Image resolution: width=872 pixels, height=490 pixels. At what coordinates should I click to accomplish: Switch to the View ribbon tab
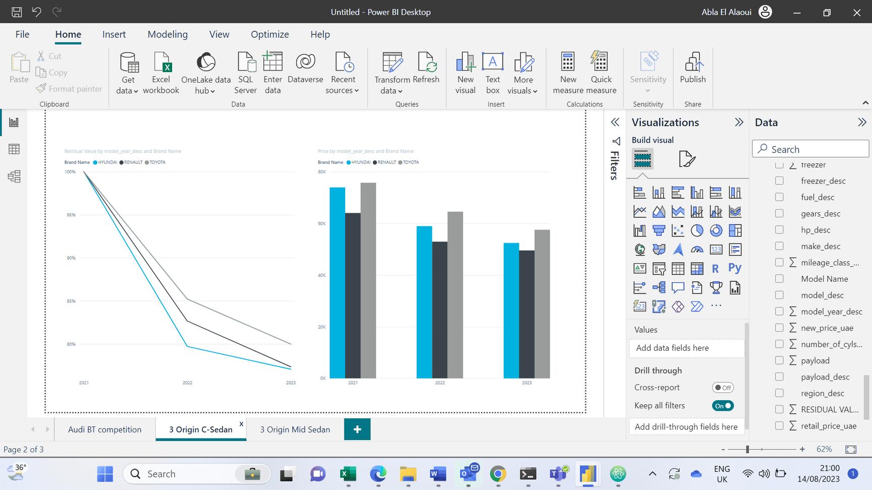pos(220,34)
